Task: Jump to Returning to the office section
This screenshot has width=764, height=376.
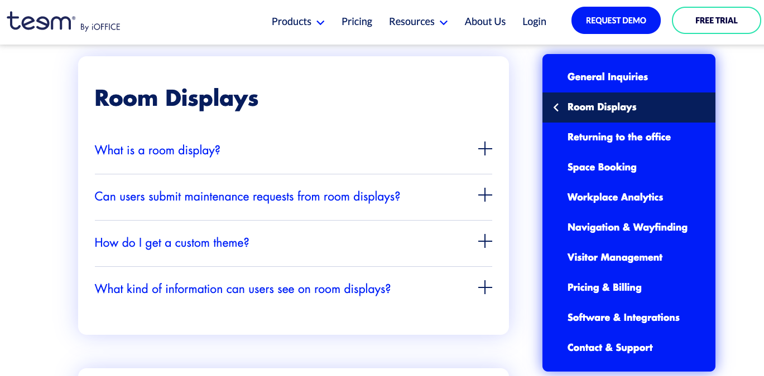Action: (619, 137)
